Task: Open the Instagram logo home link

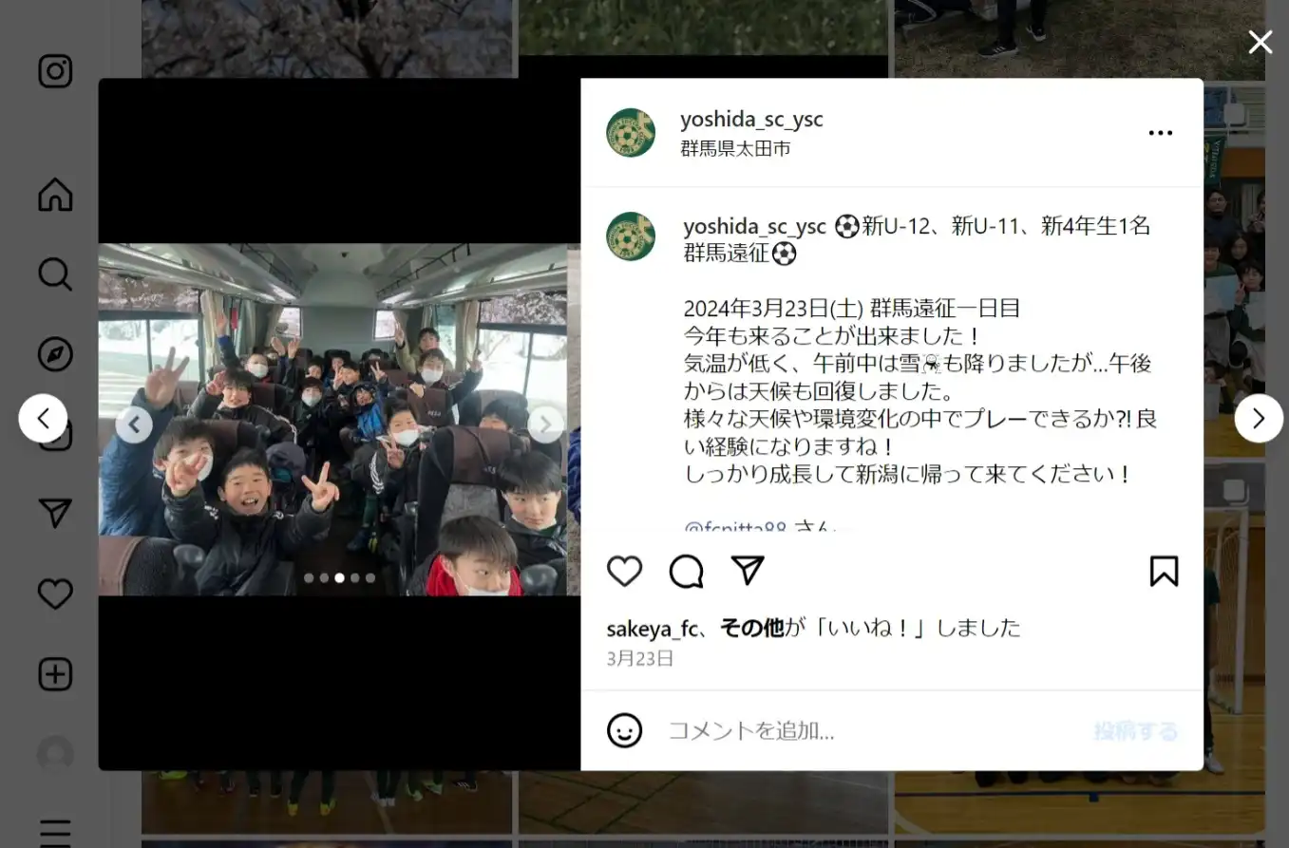Action: pyautogui.click(x=55, y=71)
